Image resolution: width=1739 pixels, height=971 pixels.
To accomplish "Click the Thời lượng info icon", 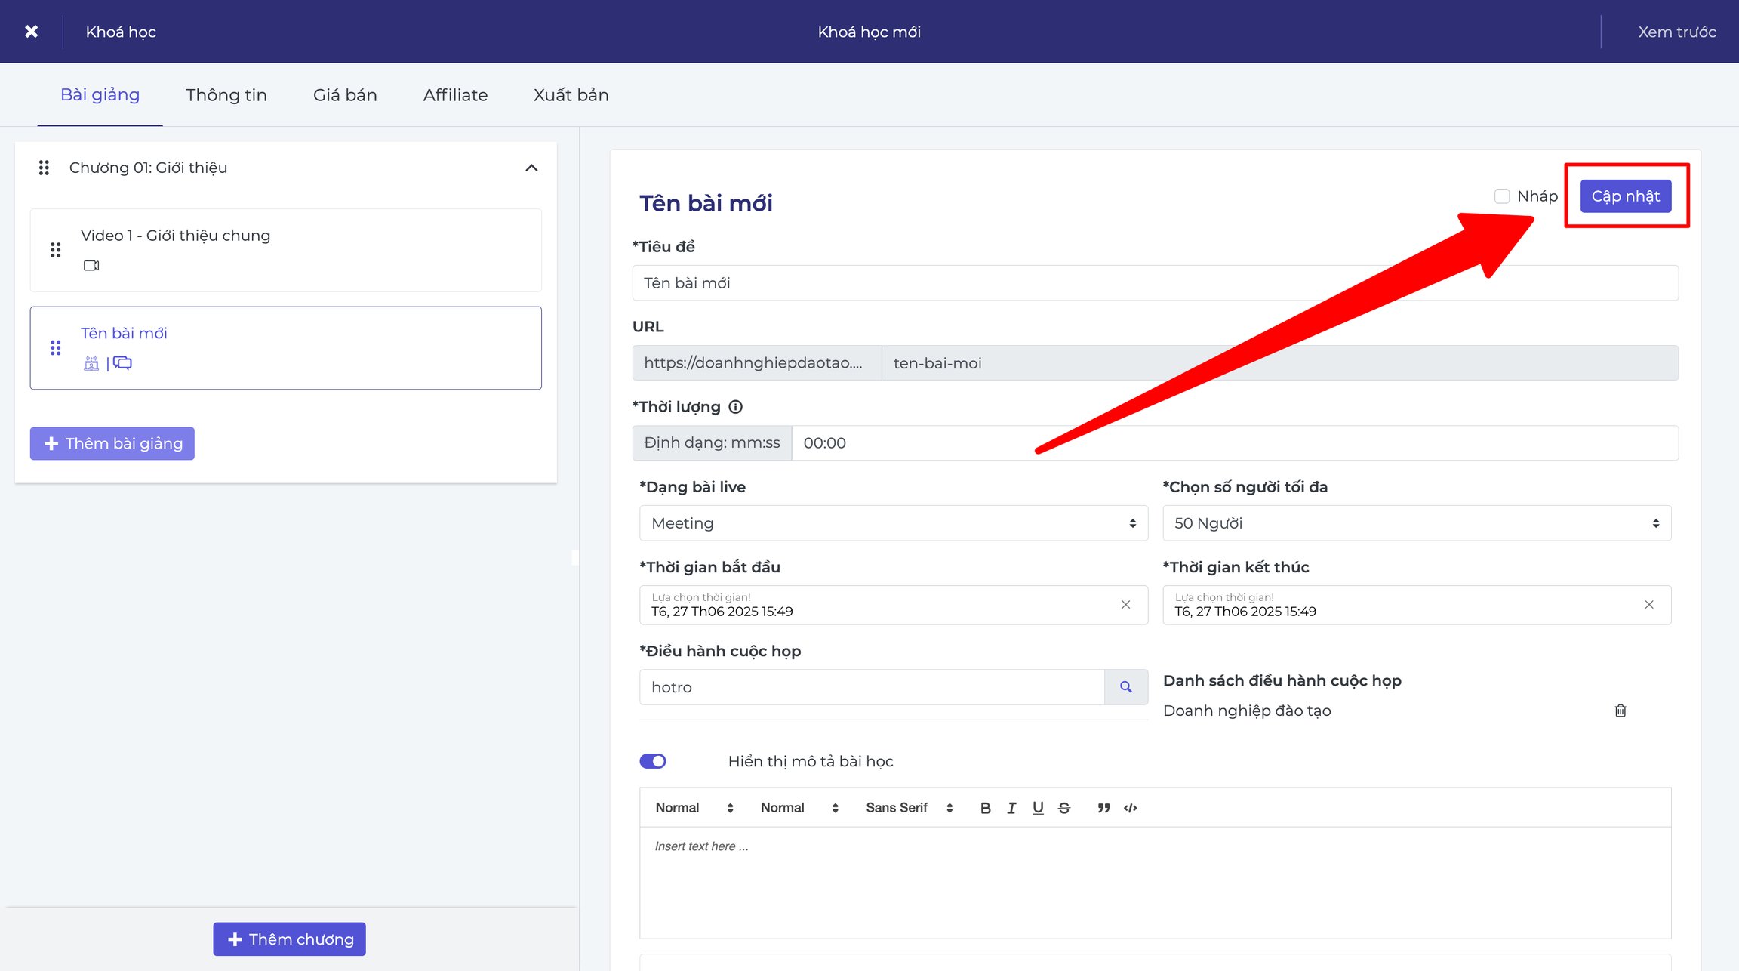I will 735,407.
